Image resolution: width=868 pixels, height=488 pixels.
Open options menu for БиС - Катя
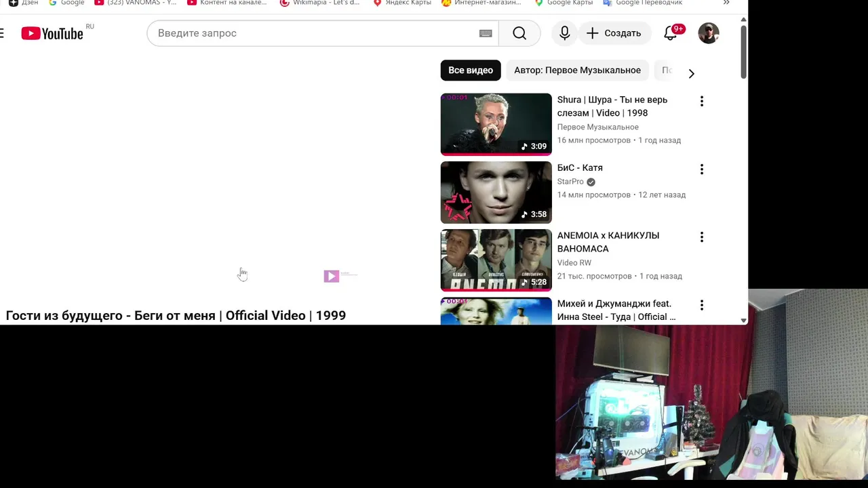tap(702, 169)
